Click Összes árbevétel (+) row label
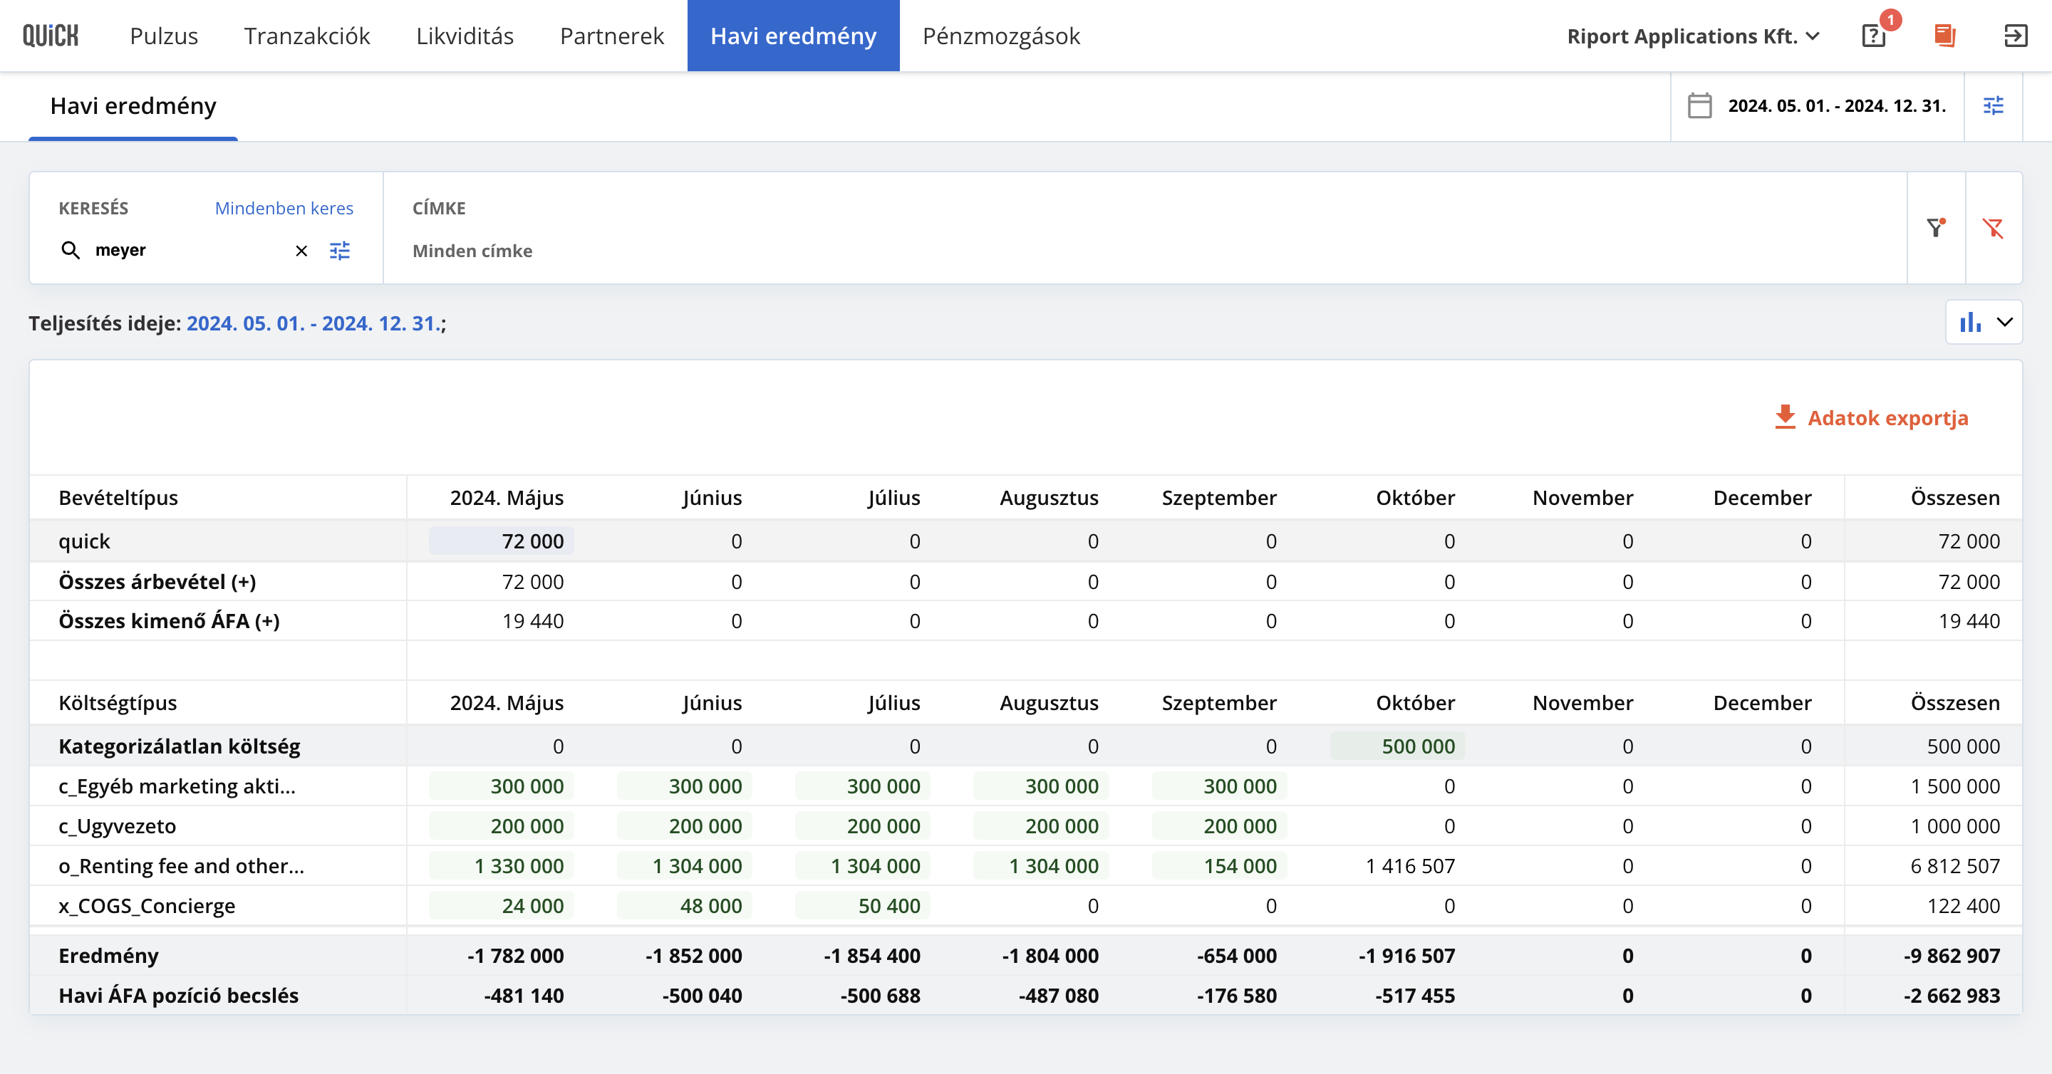The image size is (2052, 1074). tap(157, 581)
